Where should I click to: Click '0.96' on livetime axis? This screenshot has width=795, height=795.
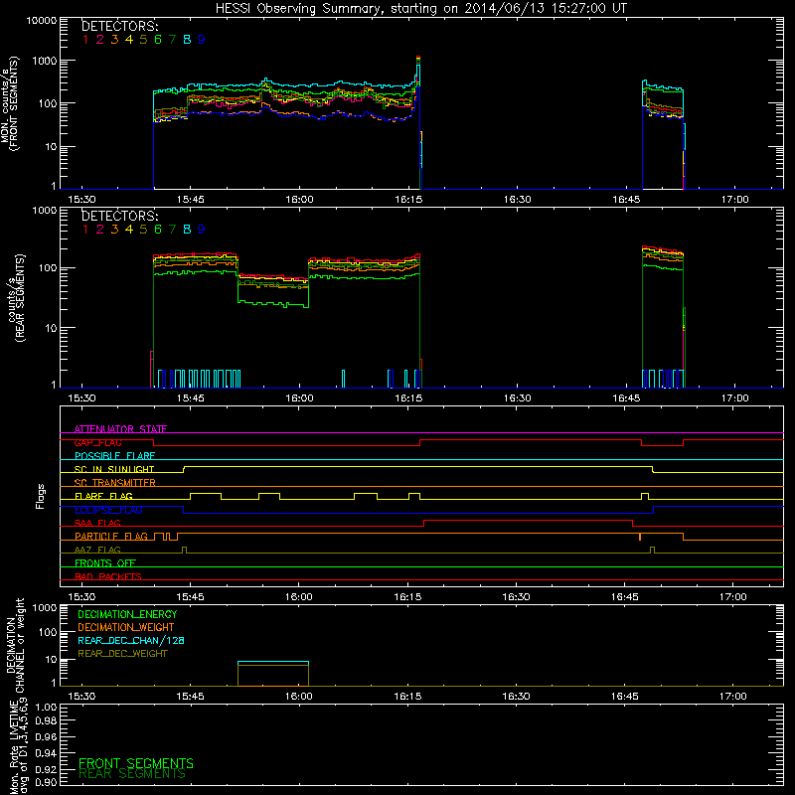click(x=46, y=737)
